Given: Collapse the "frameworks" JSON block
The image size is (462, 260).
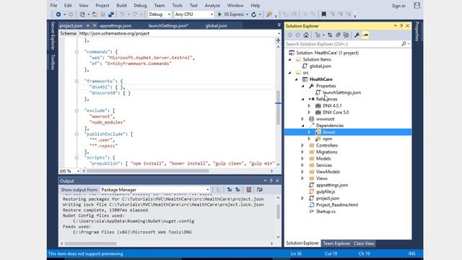Looking at the screenshot, I should pos(77,81).
